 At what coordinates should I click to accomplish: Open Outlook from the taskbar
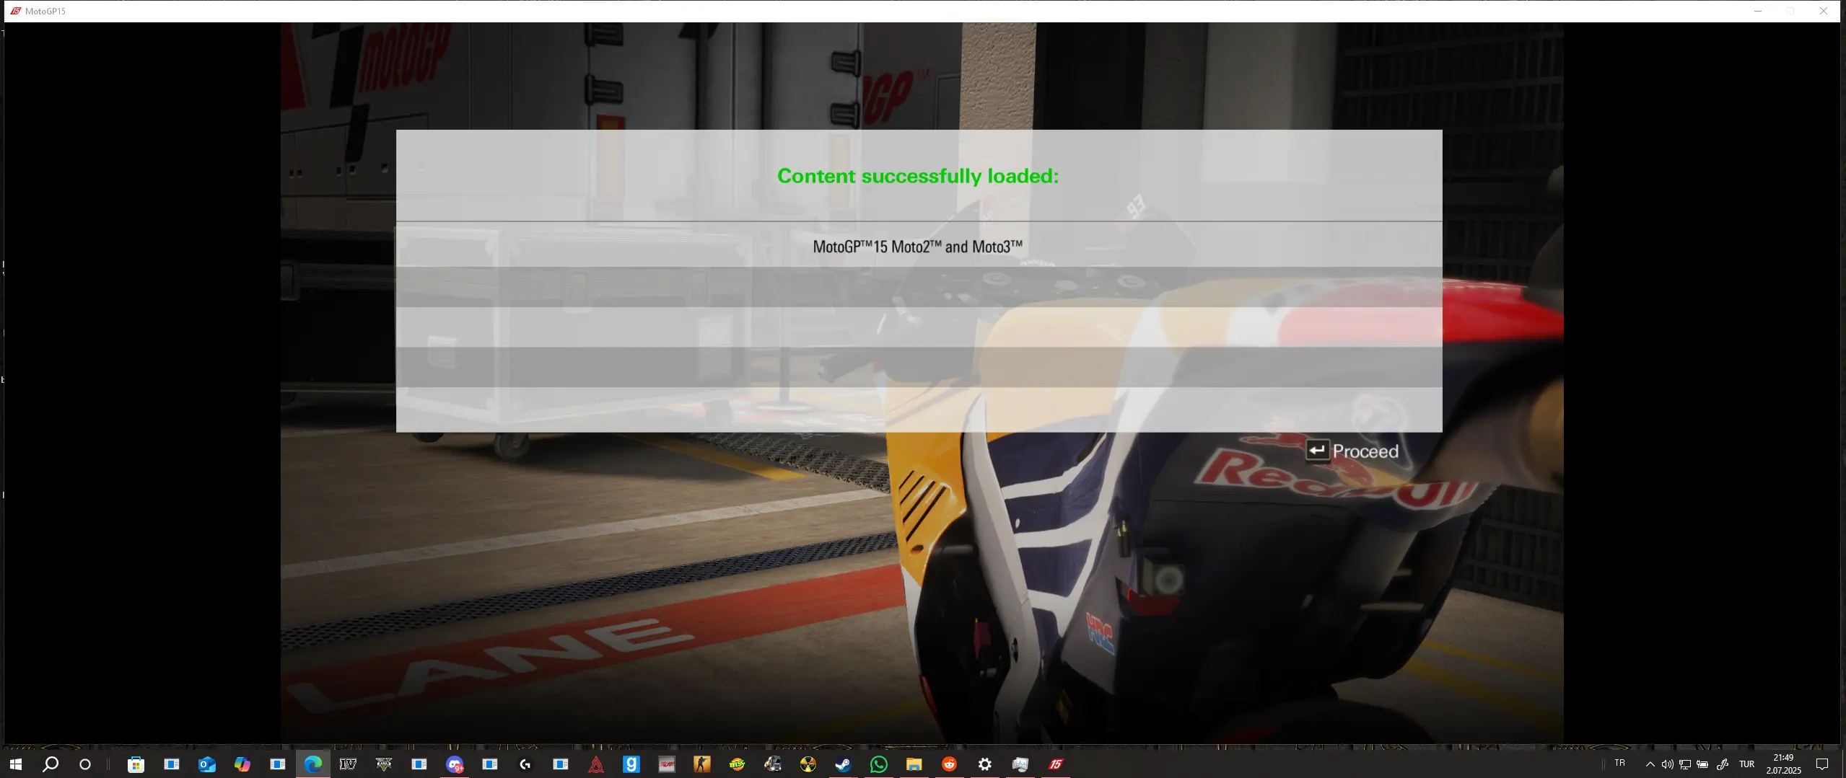pyautogui.click(x=207, y=764)
